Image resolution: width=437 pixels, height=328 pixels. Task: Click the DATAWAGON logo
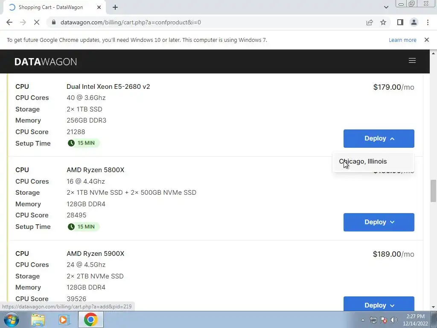coord(46,61)
